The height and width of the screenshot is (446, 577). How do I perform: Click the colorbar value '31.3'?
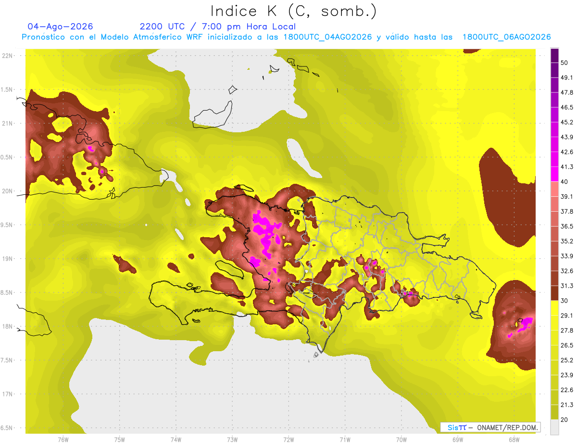[x=567, y=286]
